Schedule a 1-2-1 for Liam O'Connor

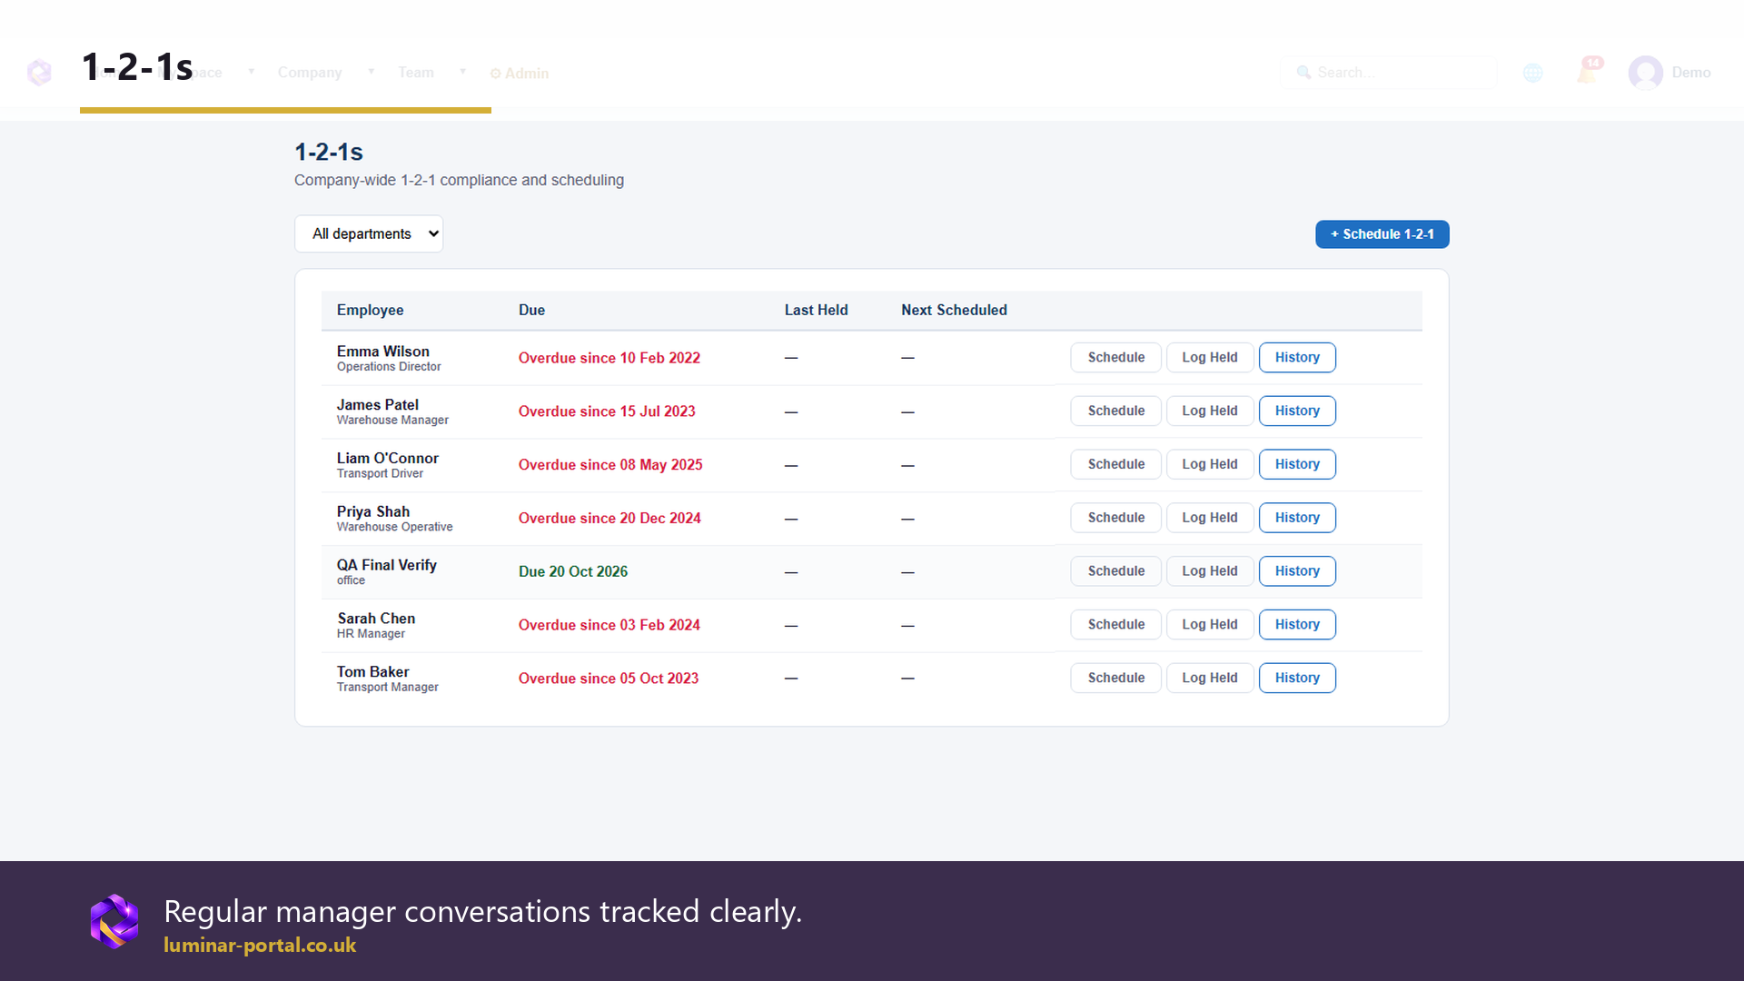pos(1115,464)
